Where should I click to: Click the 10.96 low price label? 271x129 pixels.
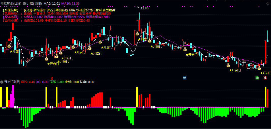pyautogui.click(x=254, y=68)
